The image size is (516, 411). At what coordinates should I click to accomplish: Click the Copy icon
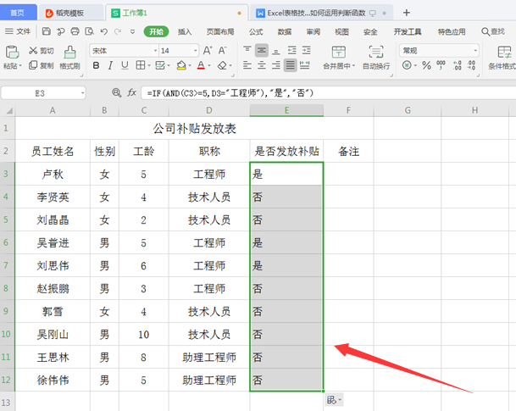[33, 65]
